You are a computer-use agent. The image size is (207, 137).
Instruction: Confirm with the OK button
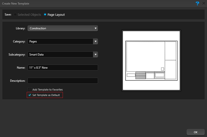196,132
